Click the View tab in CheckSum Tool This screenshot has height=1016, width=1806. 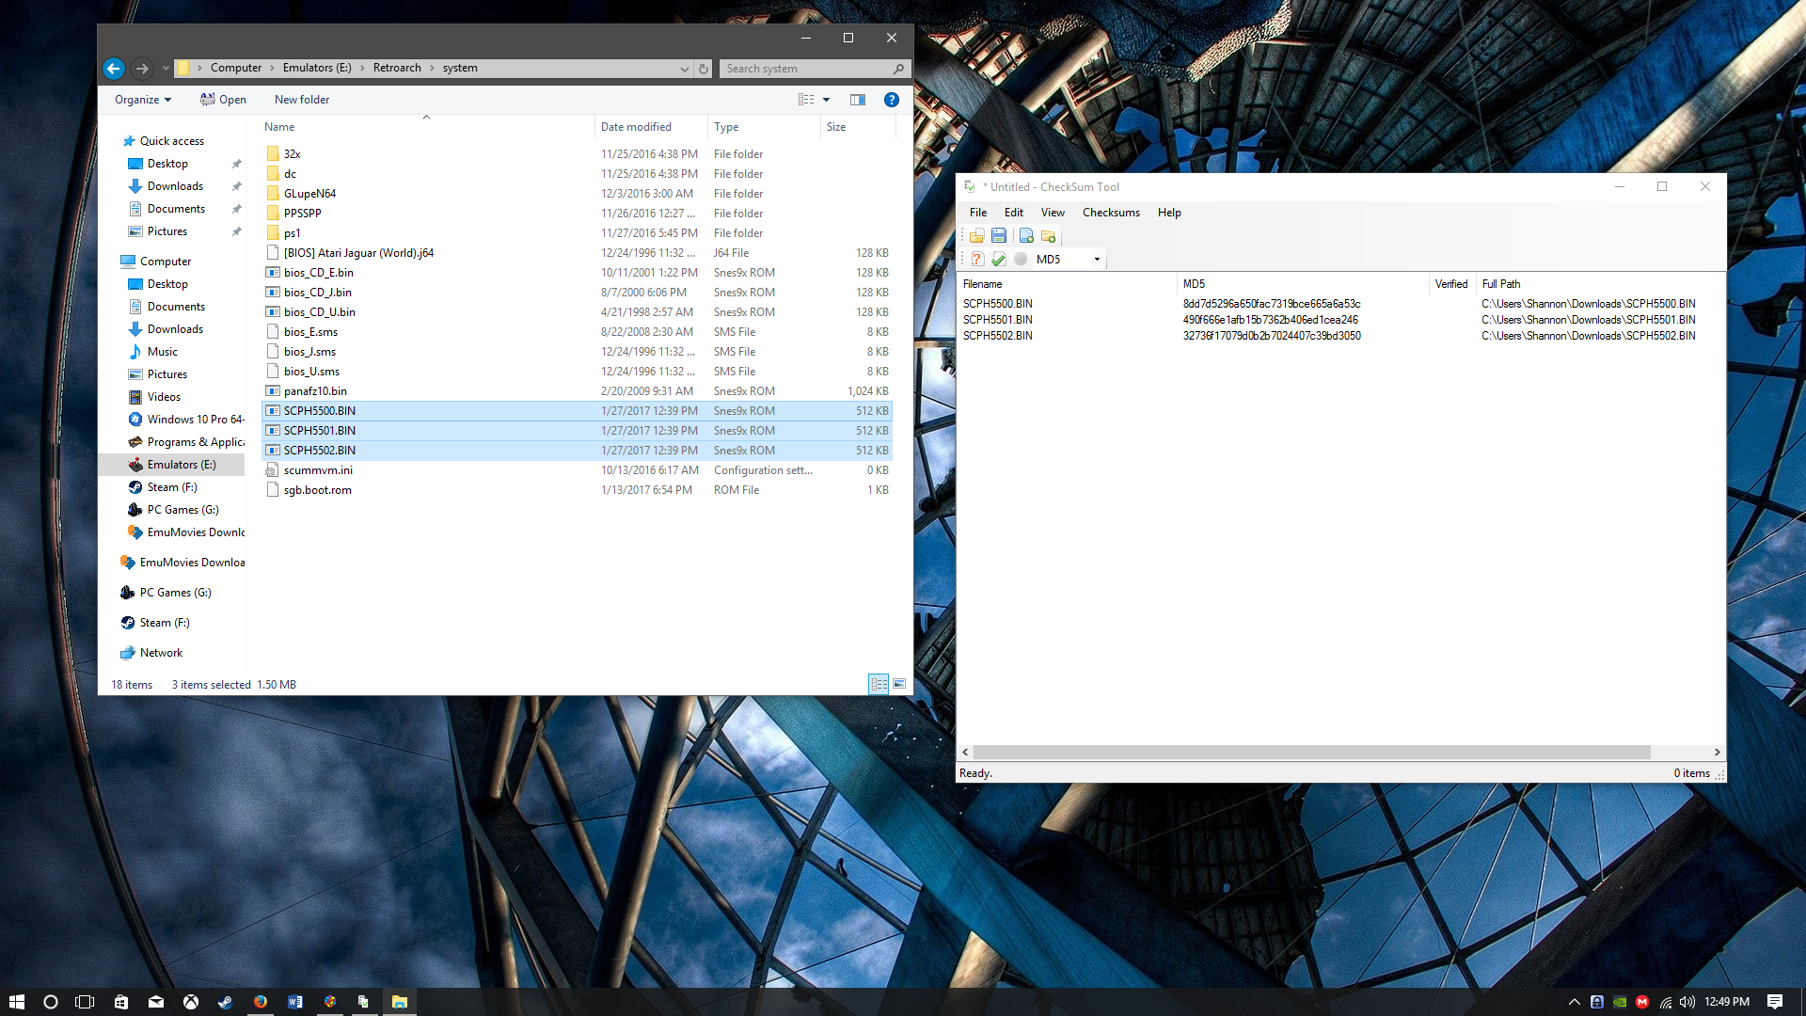coord(1051,212)
